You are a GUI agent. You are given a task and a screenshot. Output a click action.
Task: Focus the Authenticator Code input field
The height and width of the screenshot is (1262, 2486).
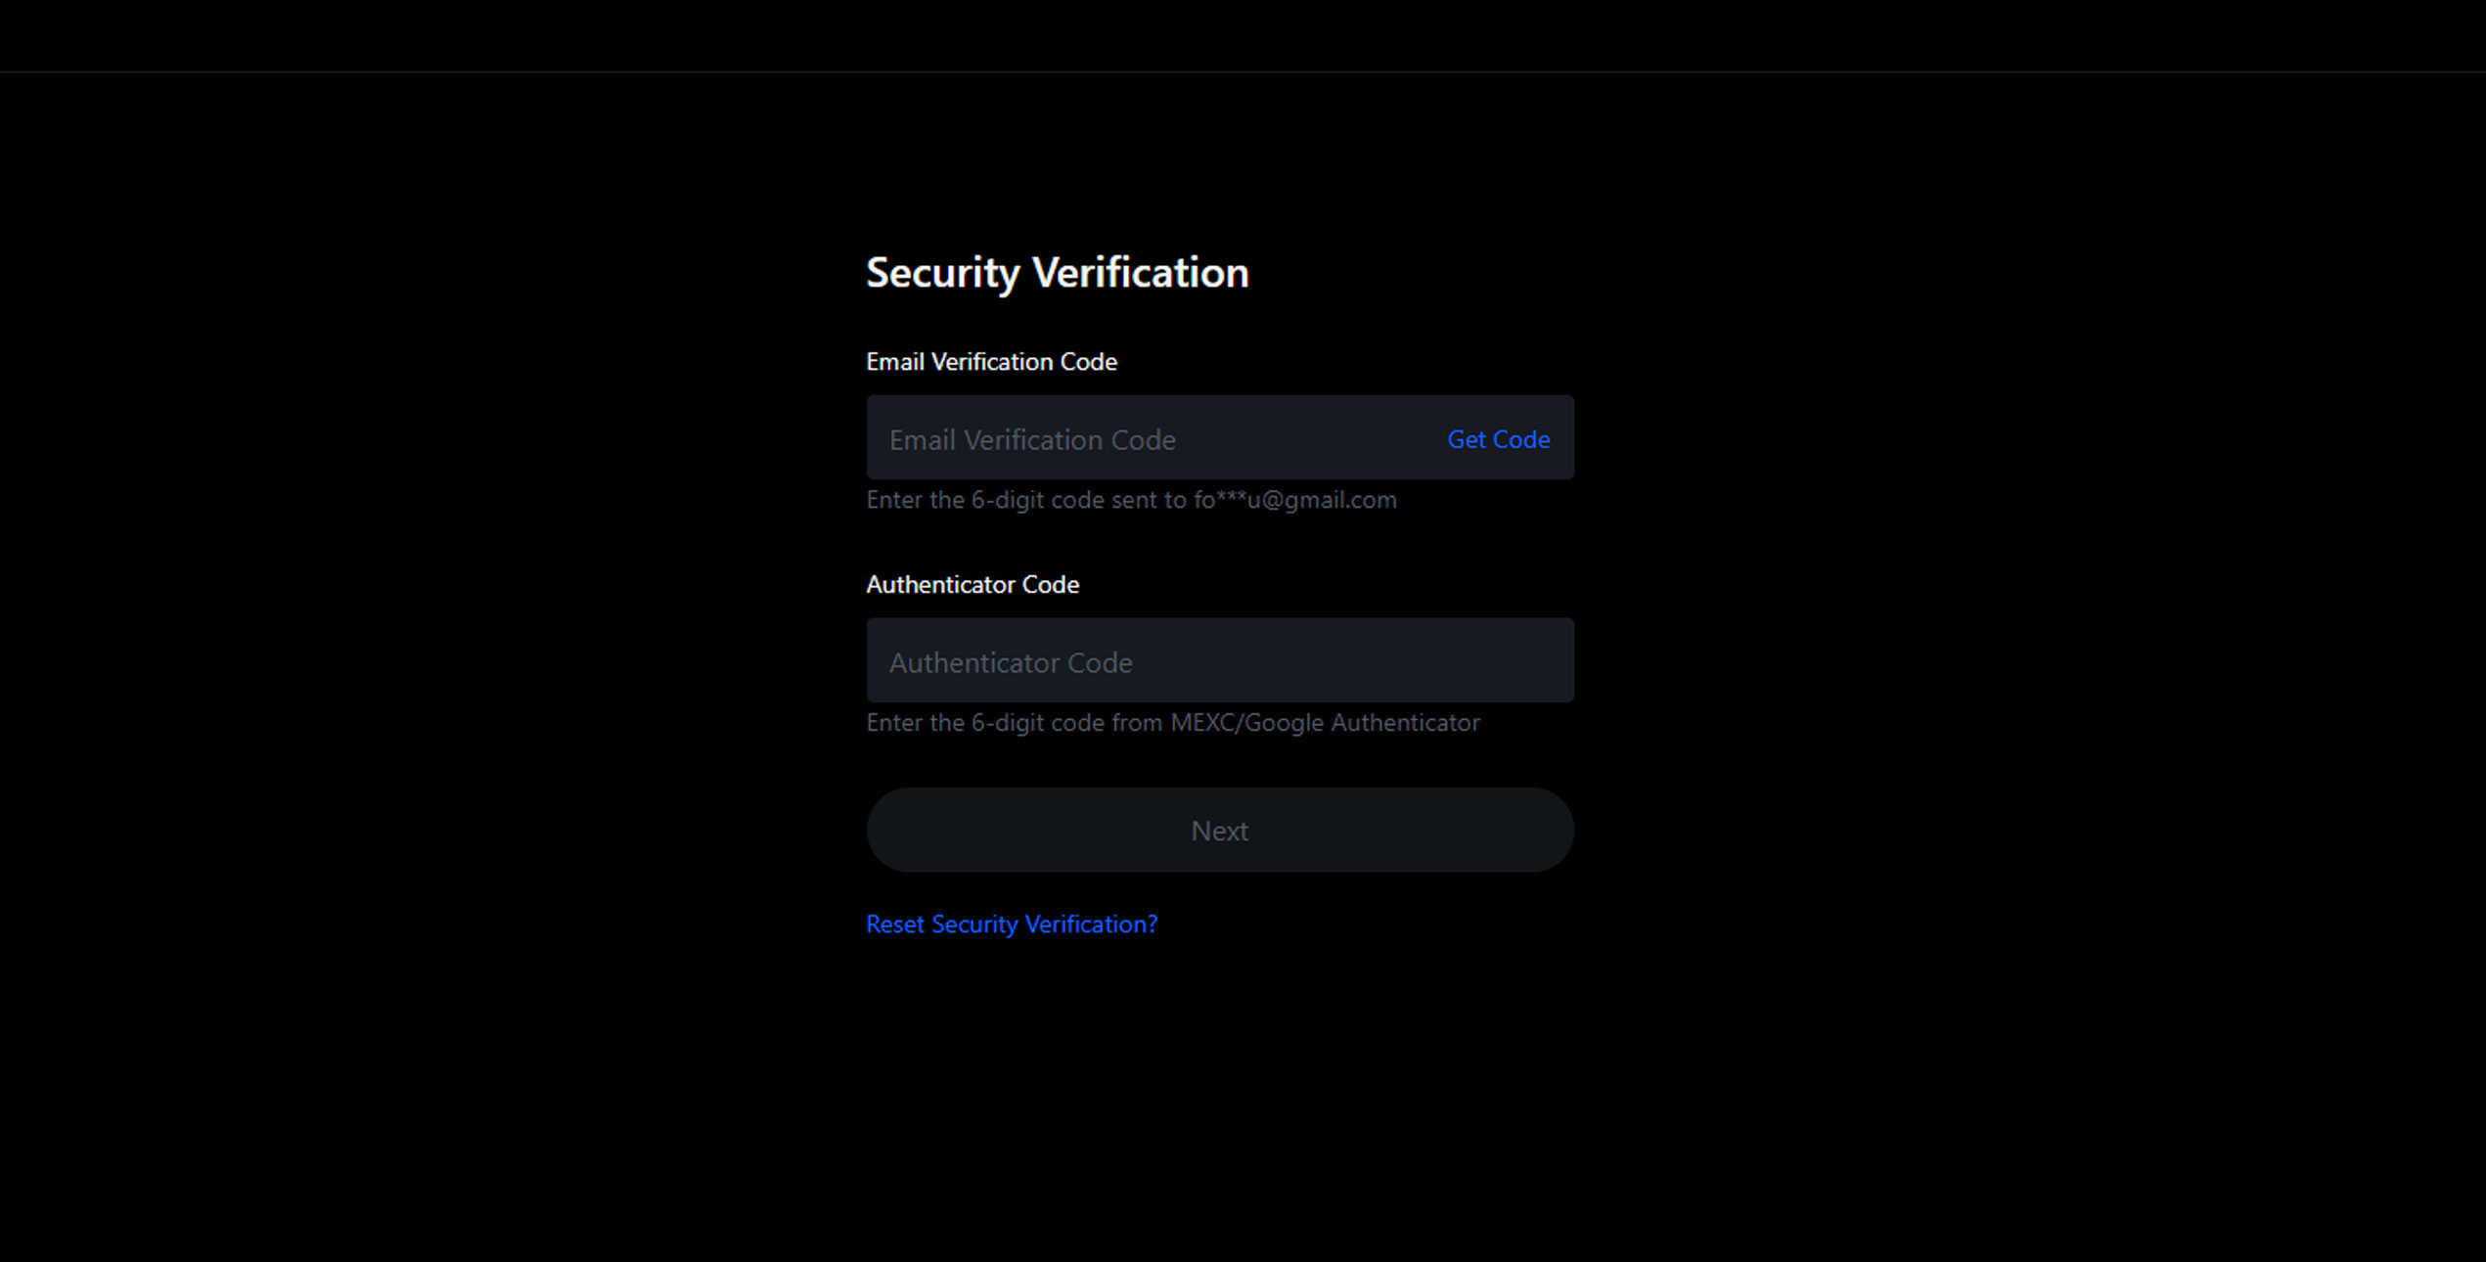point(1220,660)
